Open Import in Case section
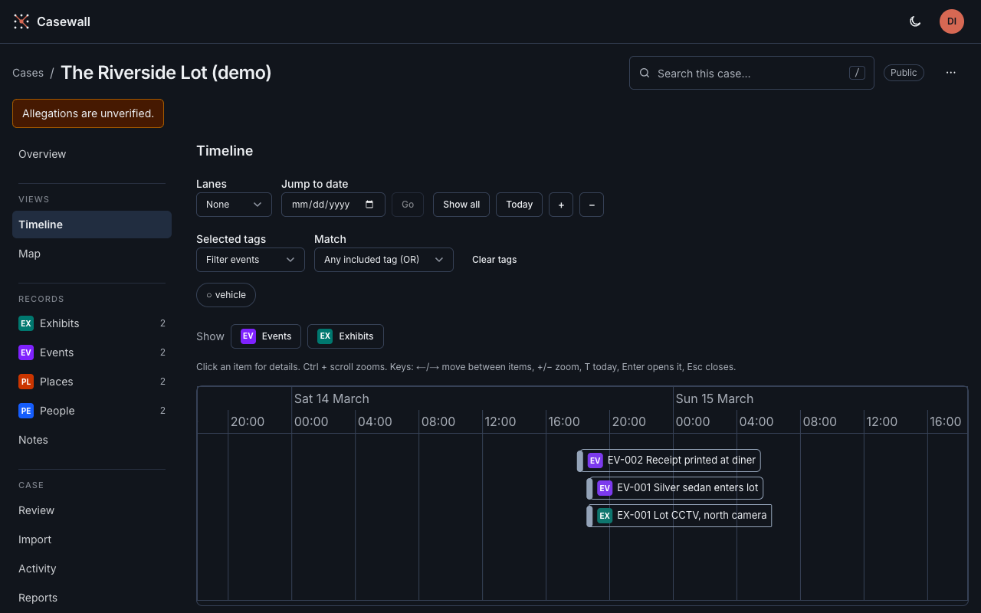Screen dimensions: 981x613 click(x=92, y=539)
